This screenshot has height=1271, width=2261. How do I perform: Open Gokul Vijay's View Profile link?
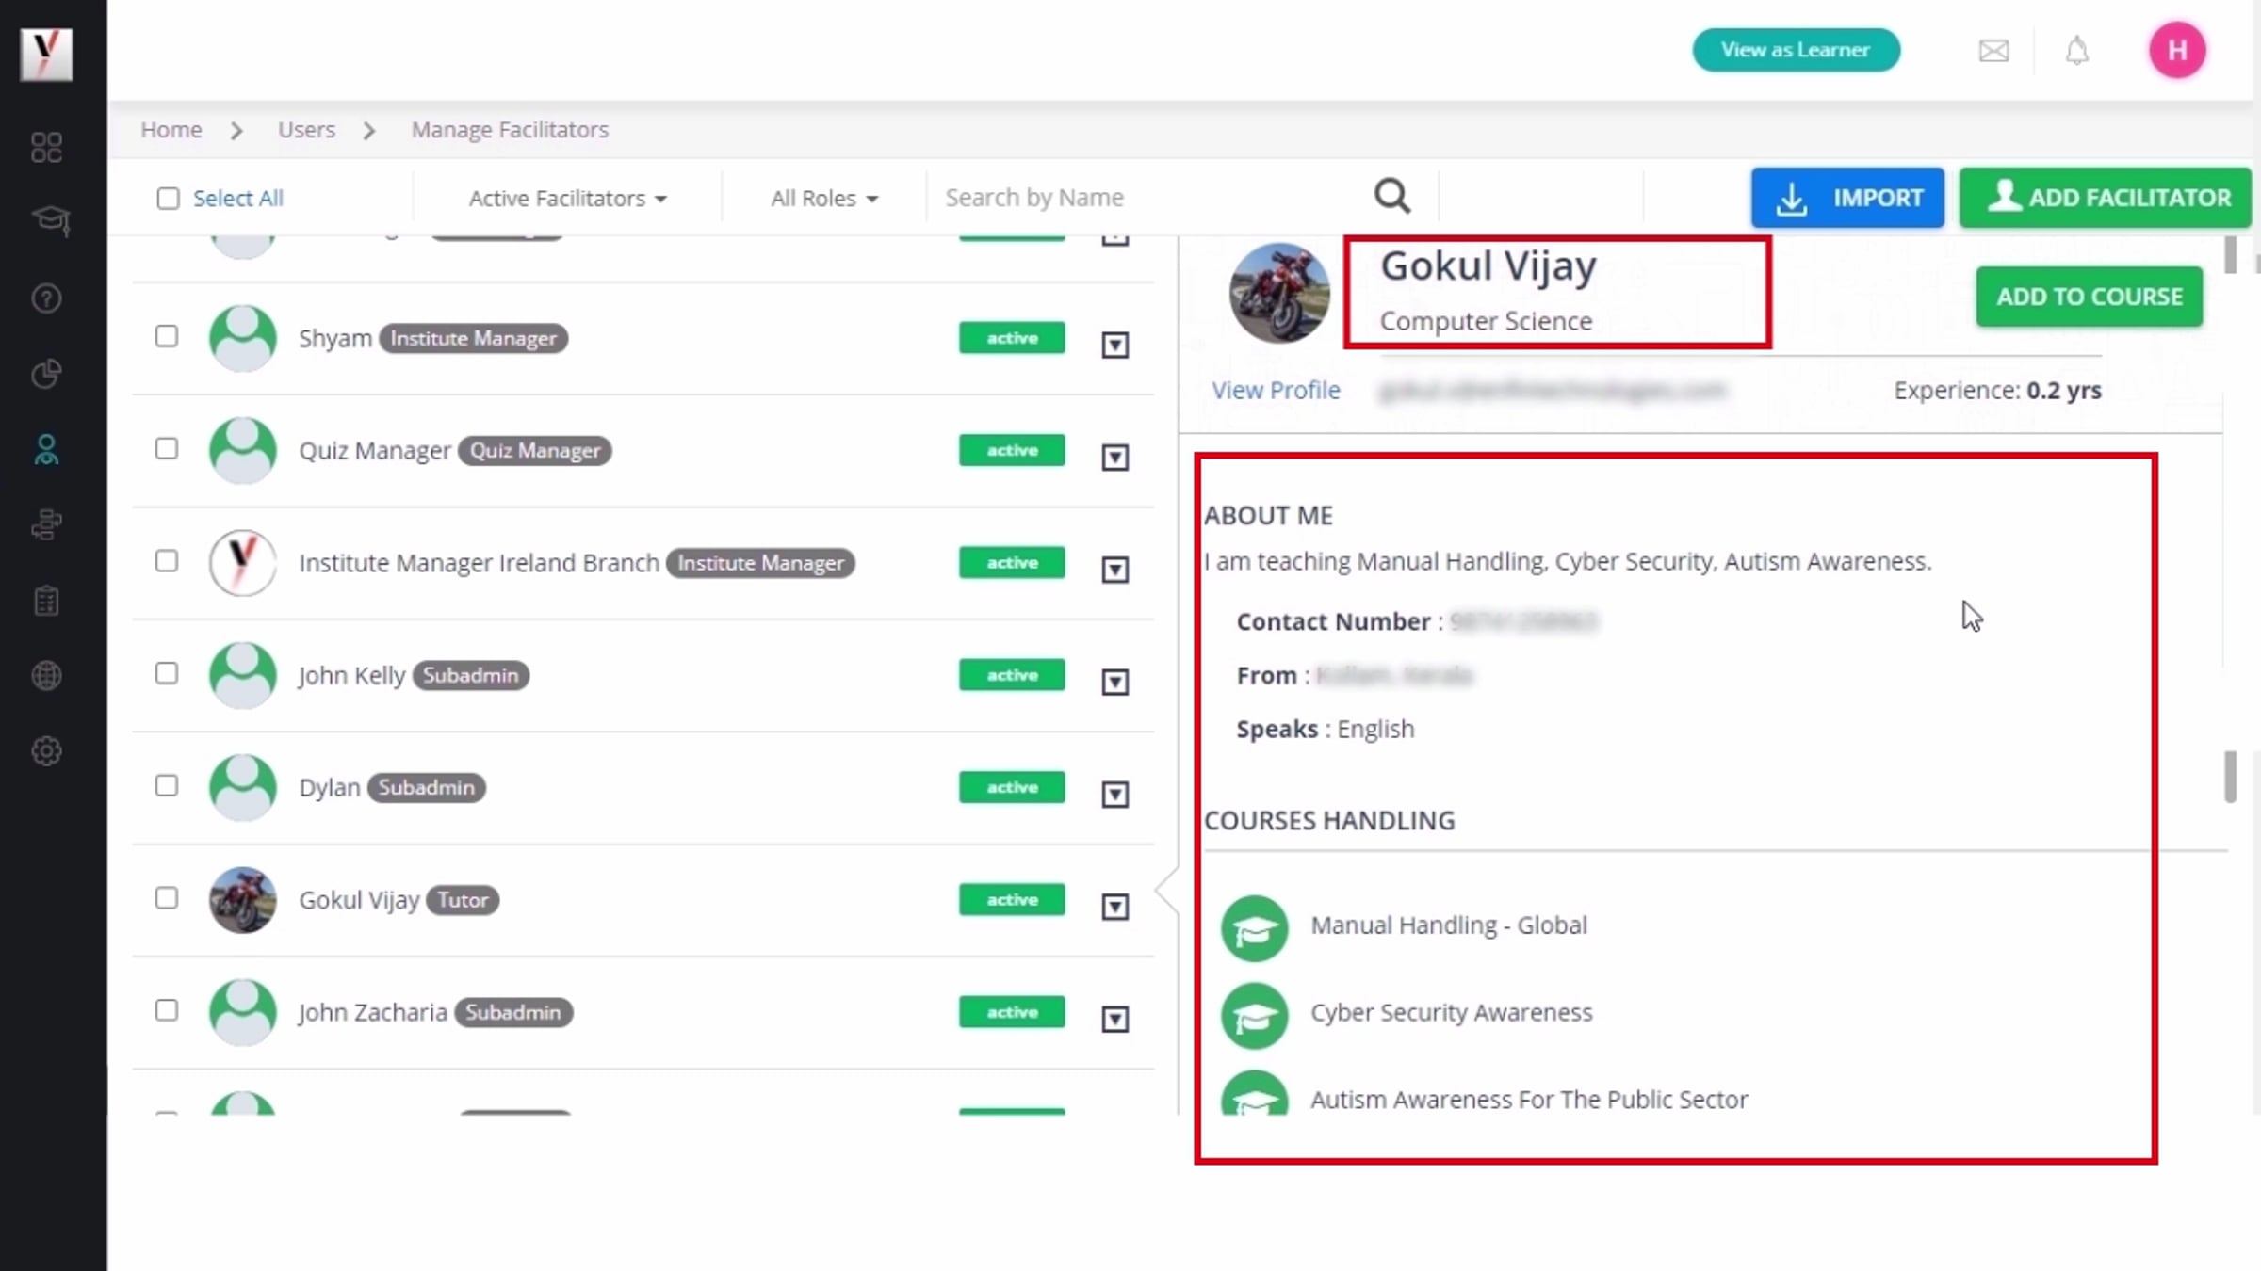(x=1276, y=390)
